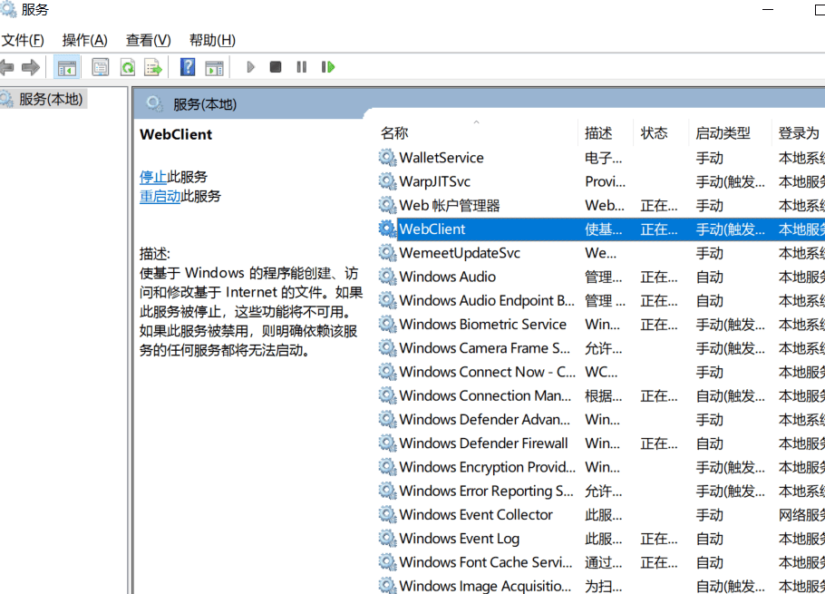
Task: Start the service using the play toolbar icon
Action: click(250, 66)
